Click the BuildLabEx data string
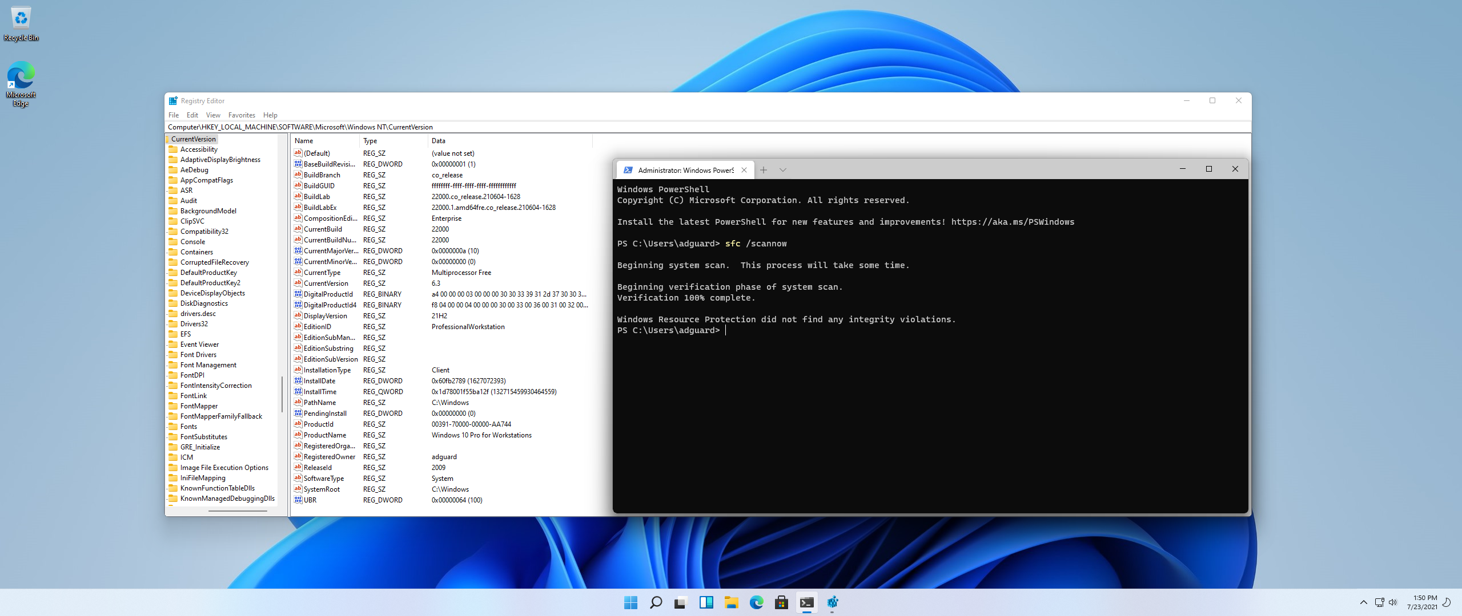 point(493,208)
